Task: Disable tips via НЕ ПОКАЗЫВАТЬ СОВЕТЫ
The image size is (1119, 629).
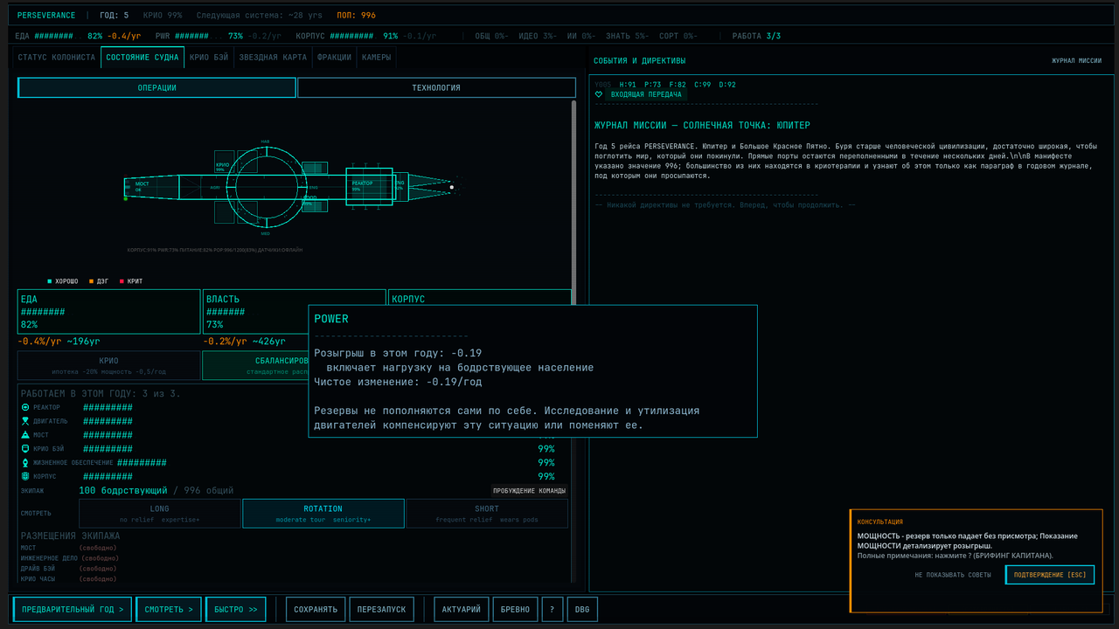Action: tap(953, 575)
